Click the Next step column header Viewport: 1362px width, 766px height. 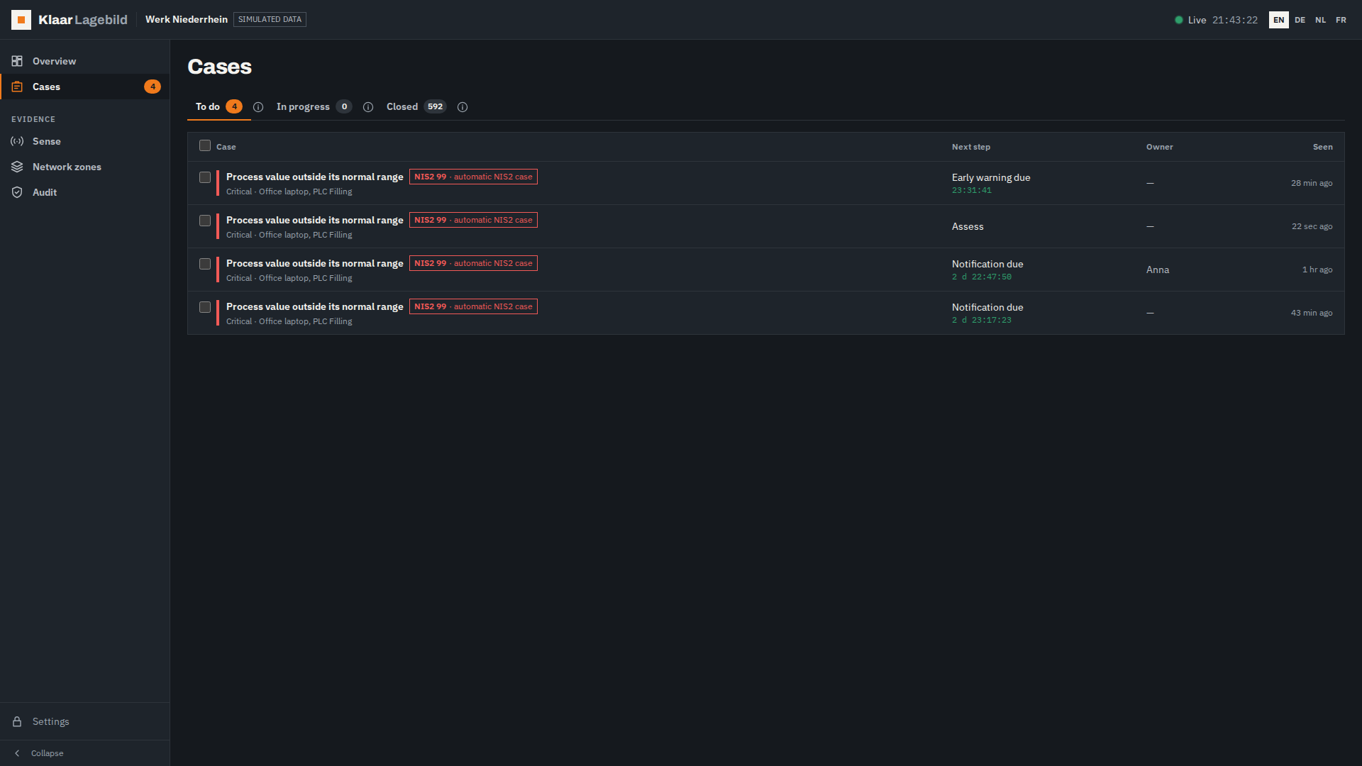(971, 147)
